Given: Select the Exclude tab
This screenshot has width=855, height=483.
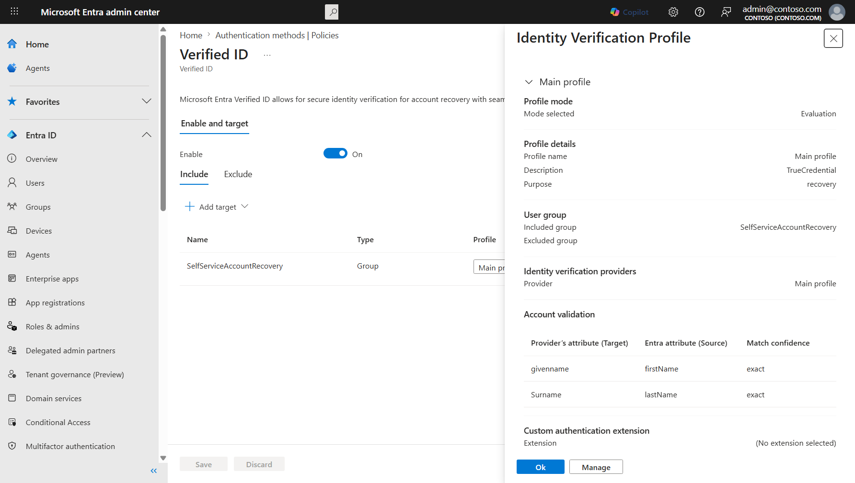Looking at the screenshot, I should [x=238, y=174].
